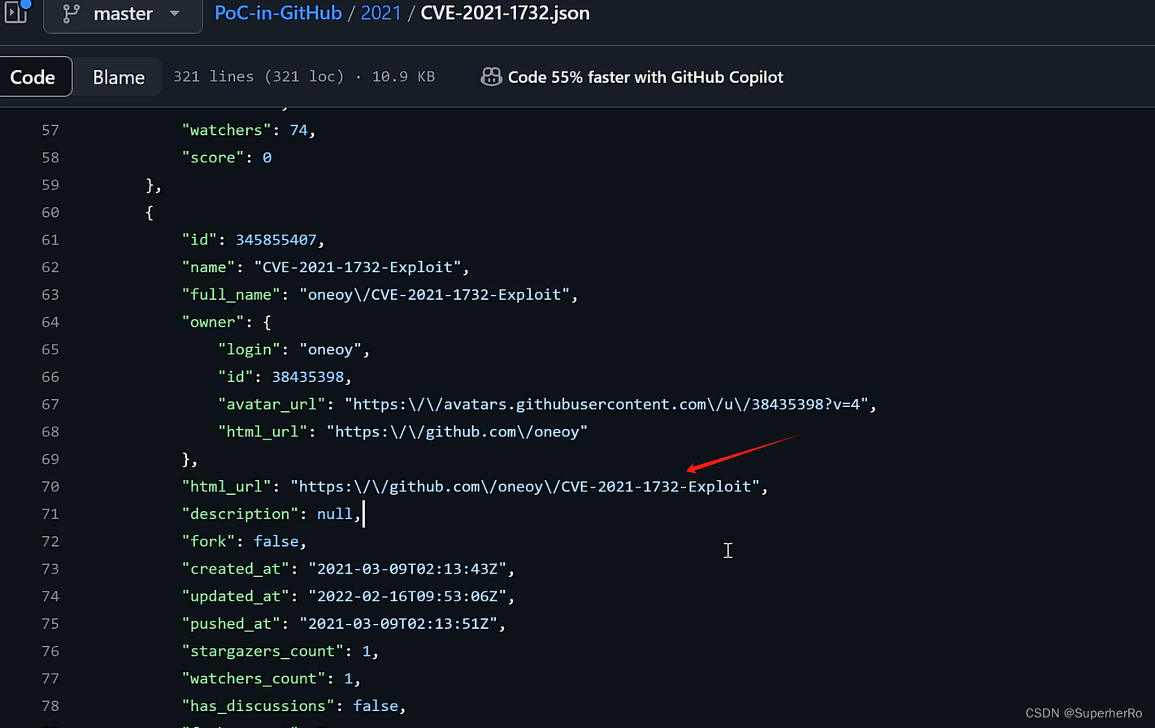This screenshot has height=728, width=1155.
Task: Select line number 73
Action: (50, 569)
